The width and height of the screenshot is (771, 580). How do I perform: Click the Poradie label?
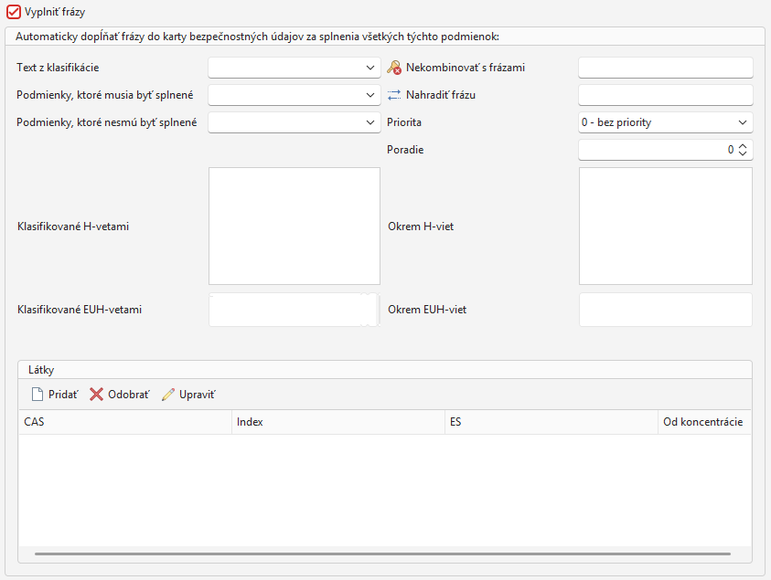point(405,150)
